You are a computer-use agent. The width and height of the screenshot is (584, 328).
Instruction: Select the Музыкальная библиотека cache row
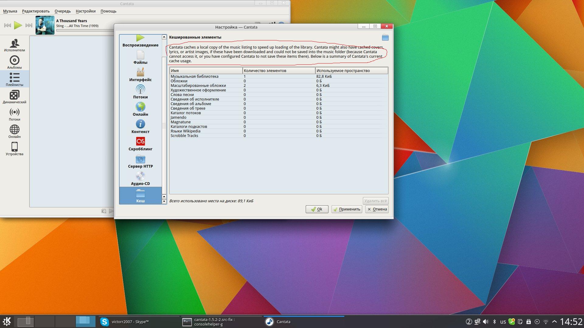pos(194,77)
